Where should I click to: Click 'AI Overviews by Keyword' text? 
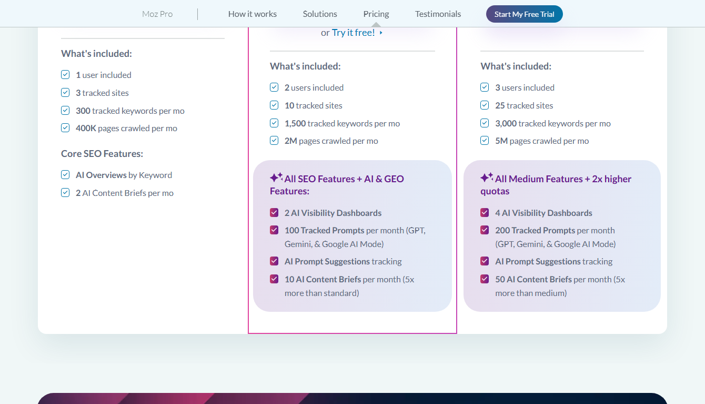(124, 175)
